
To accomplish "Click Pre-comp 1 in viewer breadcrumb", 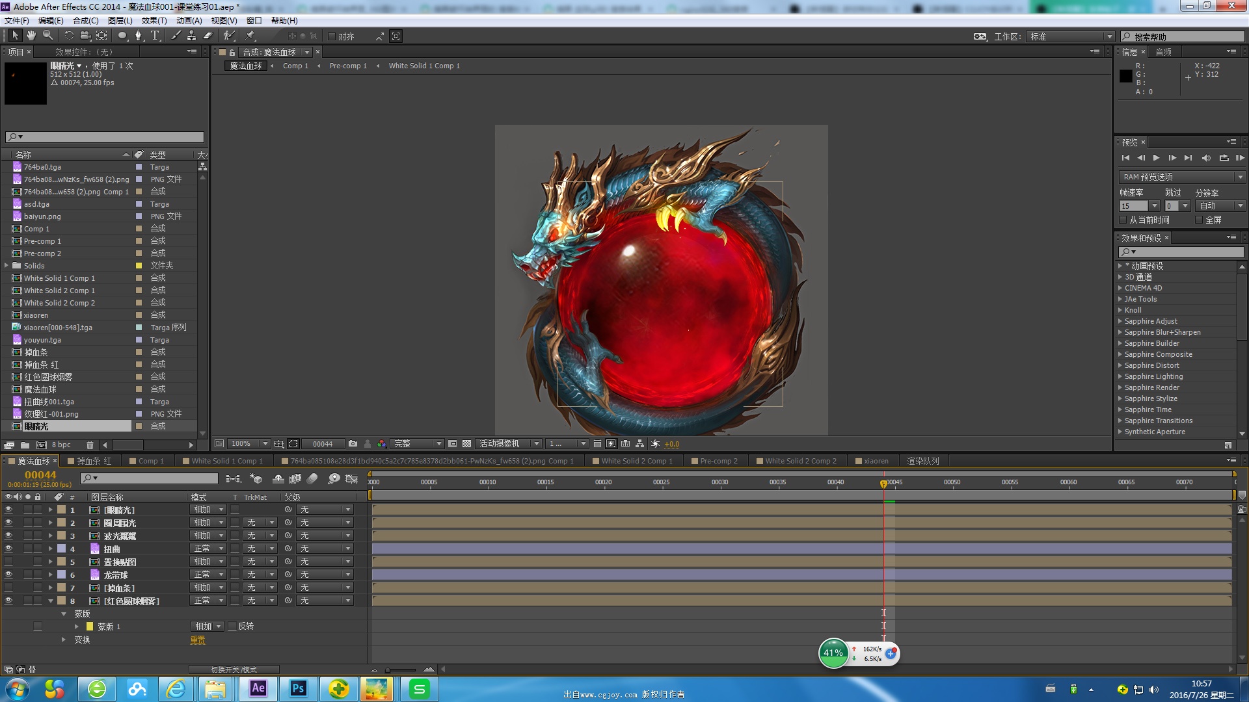I will pos(348,66).
